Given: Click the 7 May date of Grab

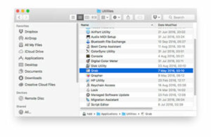Looking at the screenshot, I should point(171,71).
